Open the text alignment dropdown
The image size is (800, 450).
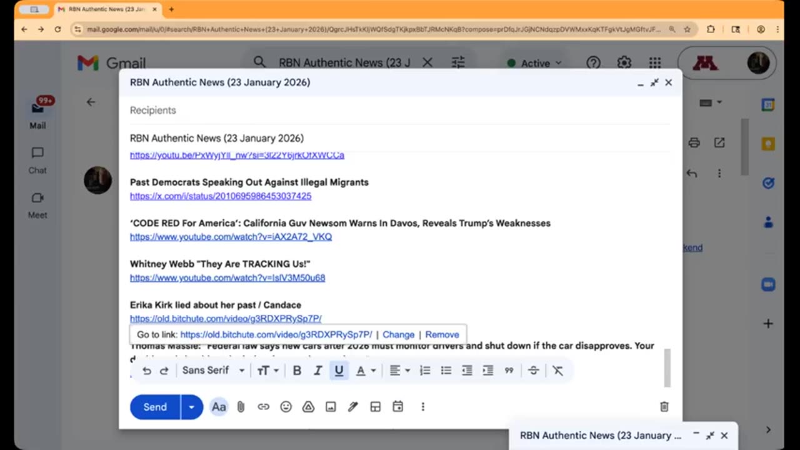point(399,371)
